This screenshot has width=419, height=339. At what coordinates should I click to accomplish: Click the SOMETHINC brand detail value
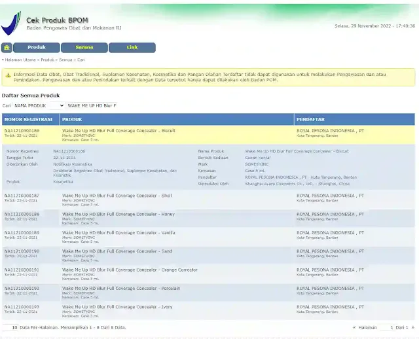(x=257, y=164)
